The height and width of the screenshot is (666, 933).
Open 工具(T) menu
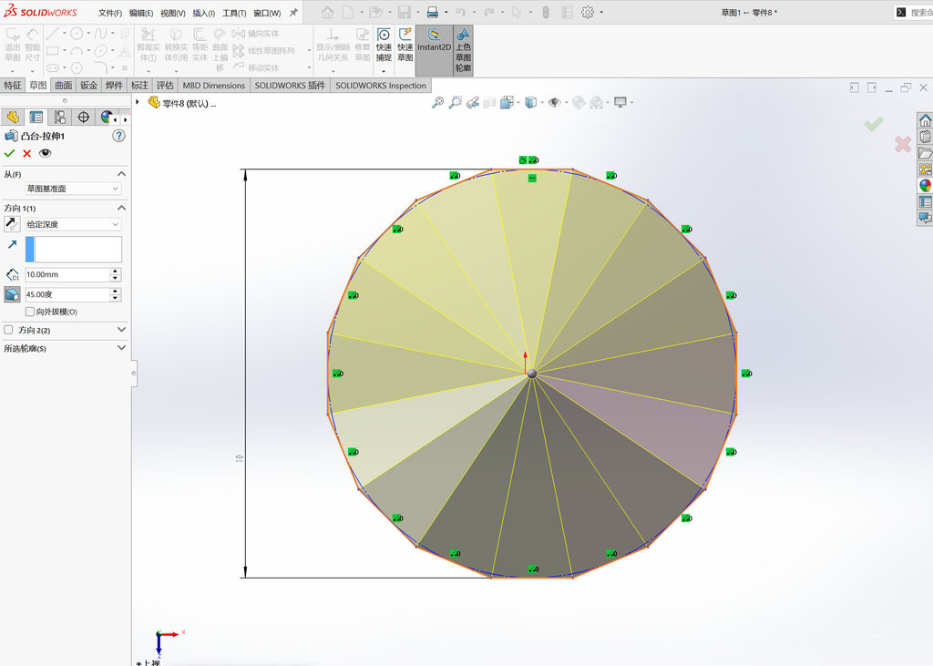tap(234, 13)
